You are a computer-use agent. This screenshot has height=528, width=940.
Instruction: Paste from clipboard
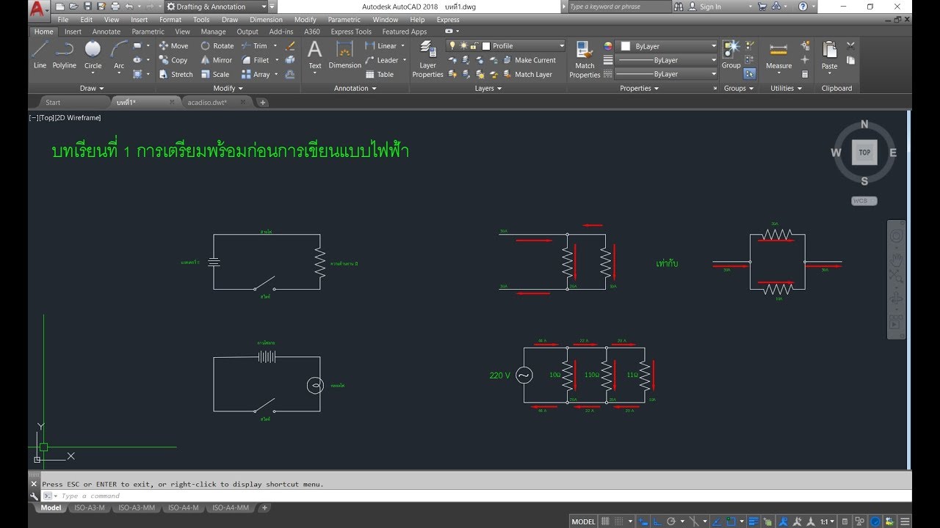click(x=829, y=55)
